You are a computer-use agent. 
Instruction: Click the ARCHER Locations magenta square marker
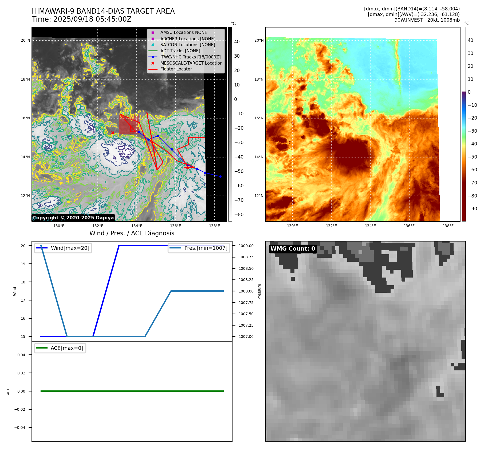(x=153, y=39)
